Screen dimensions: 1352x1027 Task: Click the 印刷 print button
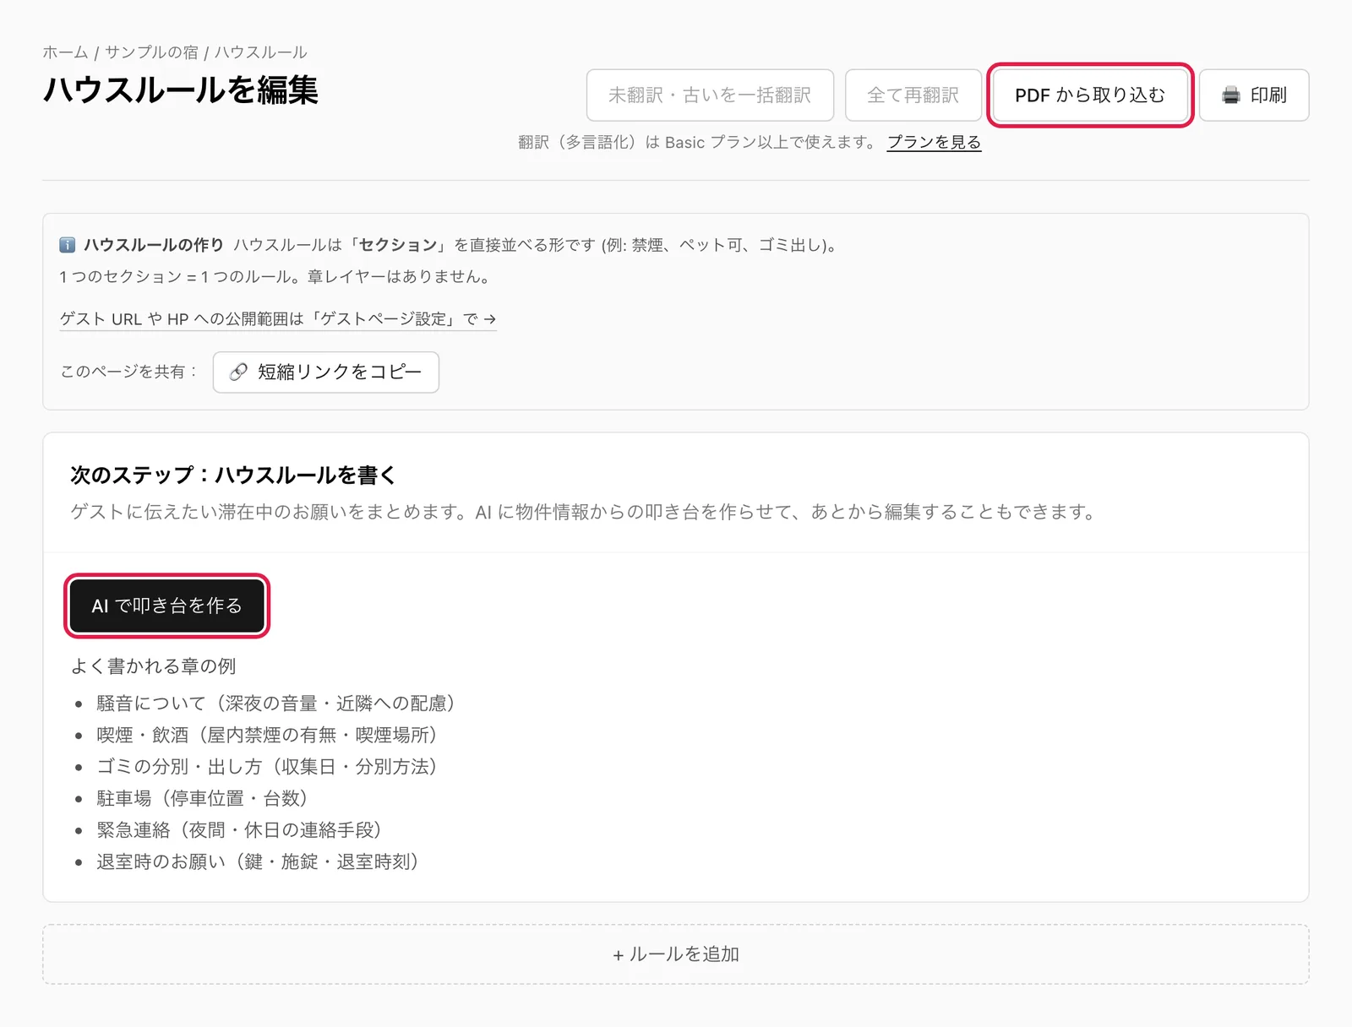[x=1254, y=95]
